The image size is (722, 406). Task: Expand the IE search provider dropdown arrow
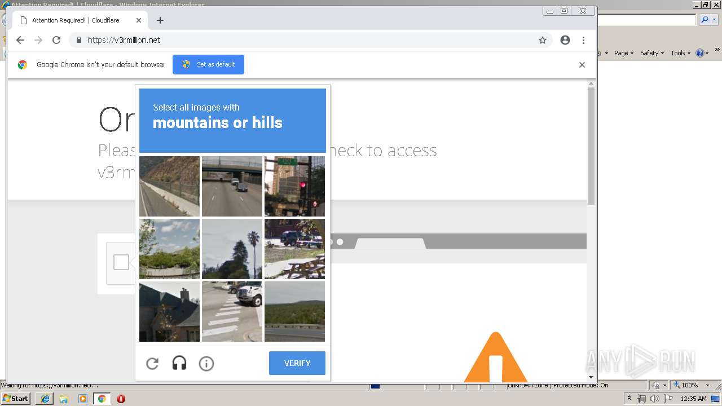[x=714, y=20]
